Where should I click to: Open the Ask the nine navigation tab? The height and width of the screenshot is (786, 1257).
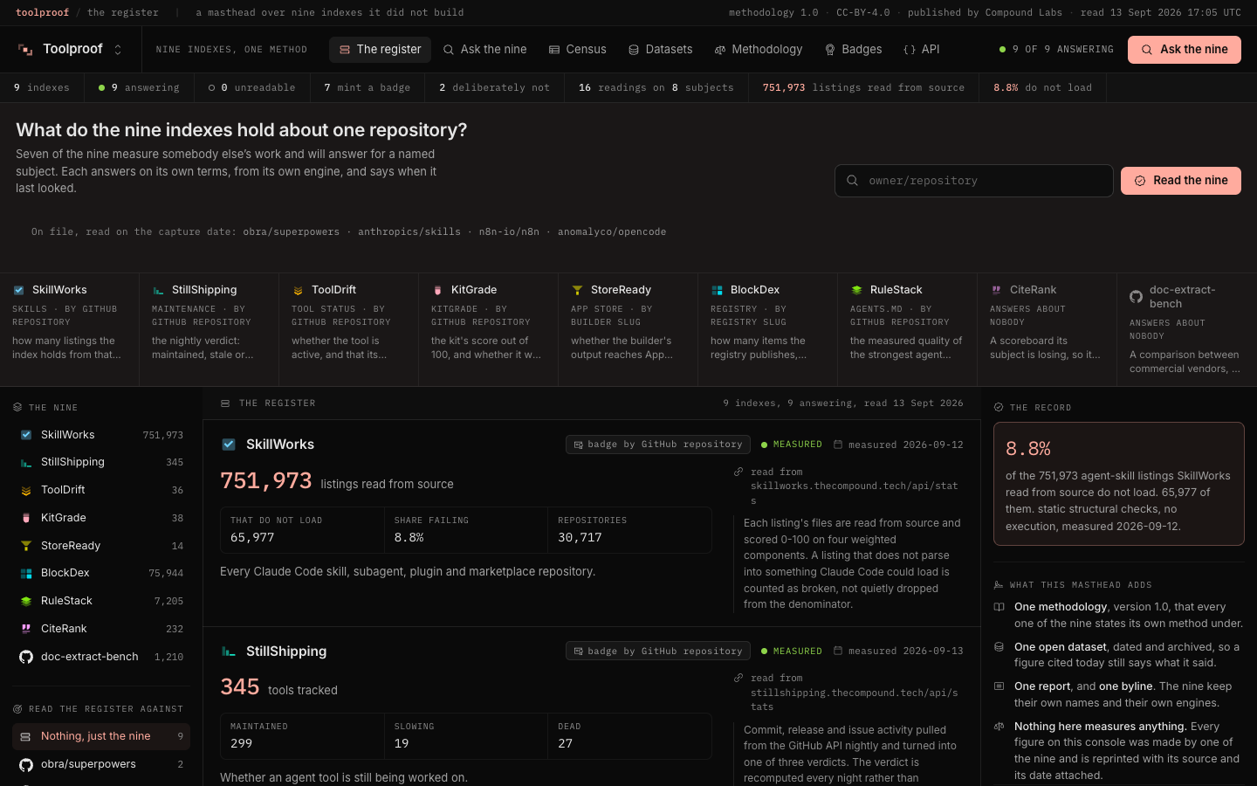tap(484, 50)
